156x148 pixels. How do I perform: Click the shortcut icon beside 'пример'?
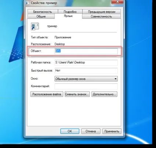(x=35, y=26)
